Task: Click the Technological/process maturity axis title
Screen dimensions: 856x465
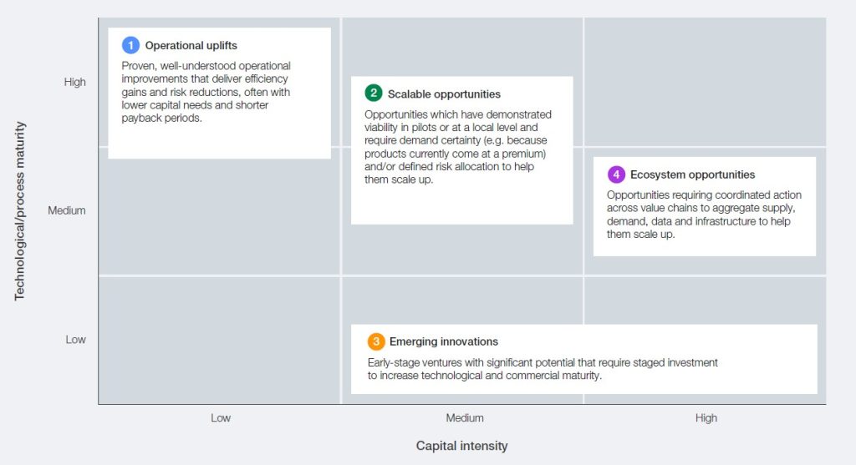Action: [21, 210]
